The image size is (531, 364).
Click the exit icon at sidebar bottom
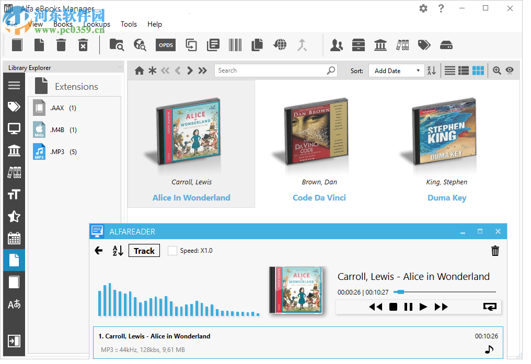pyautogui.click(x=14, y=340)
